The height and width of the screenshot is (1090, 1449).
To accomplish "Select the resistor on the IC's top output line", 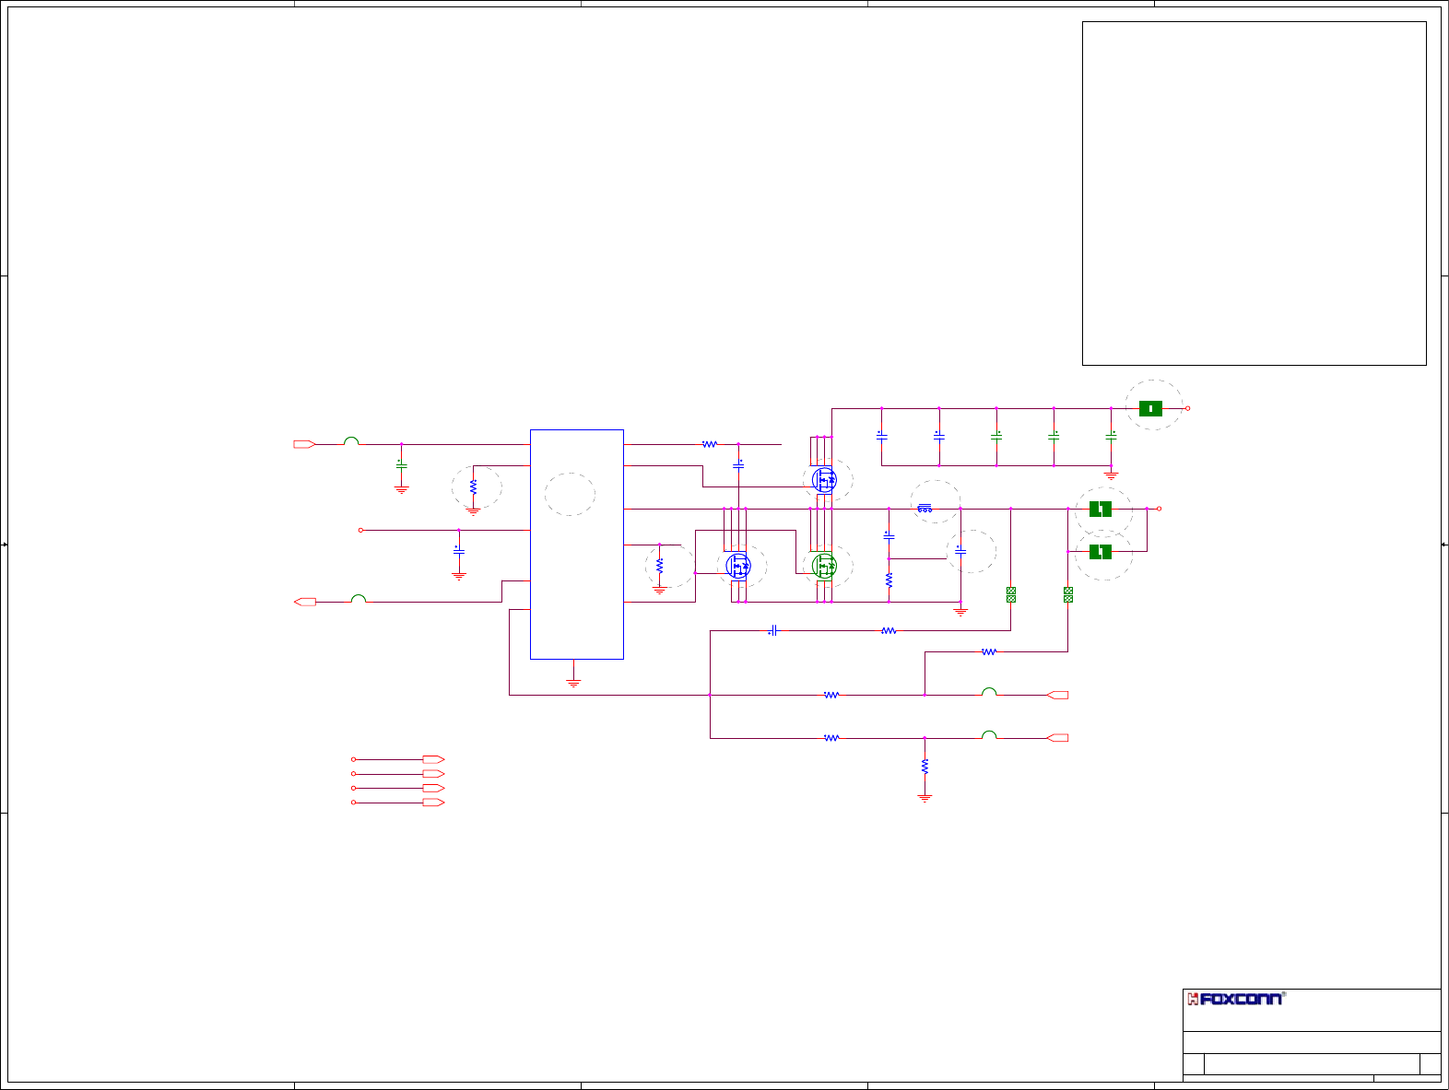I will coord(710,444).
